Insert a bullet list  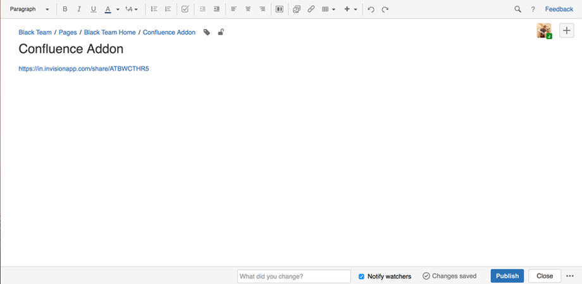(x=154, y=9)
